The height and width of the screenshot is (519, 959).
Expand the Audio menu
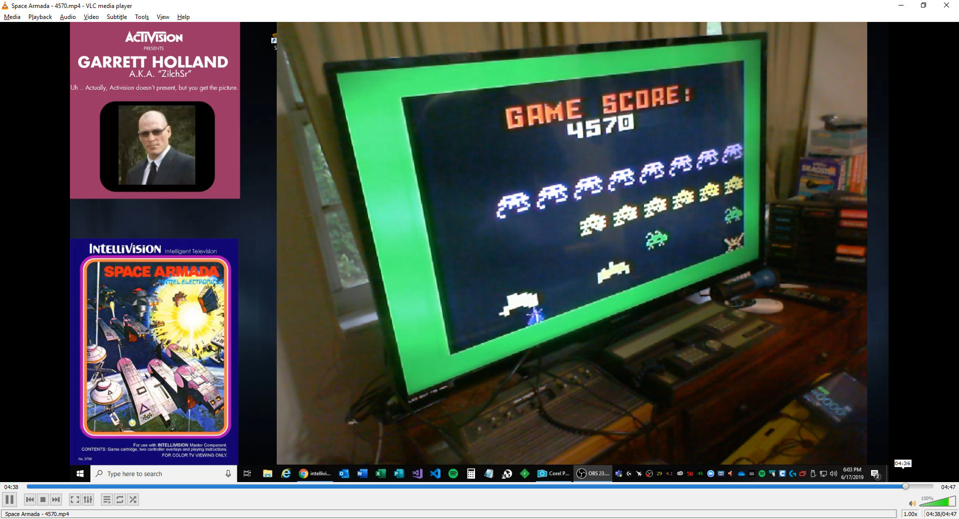[x=67, y=17]
